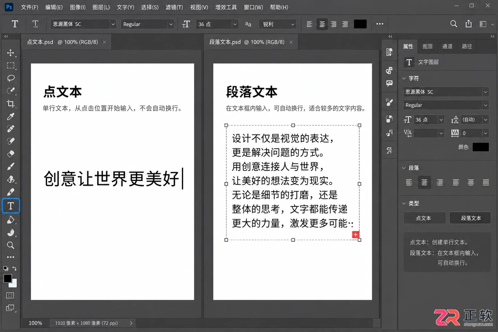Close the 段落文本.psd document tab
The image size is (498, 332).
[291, 42]
